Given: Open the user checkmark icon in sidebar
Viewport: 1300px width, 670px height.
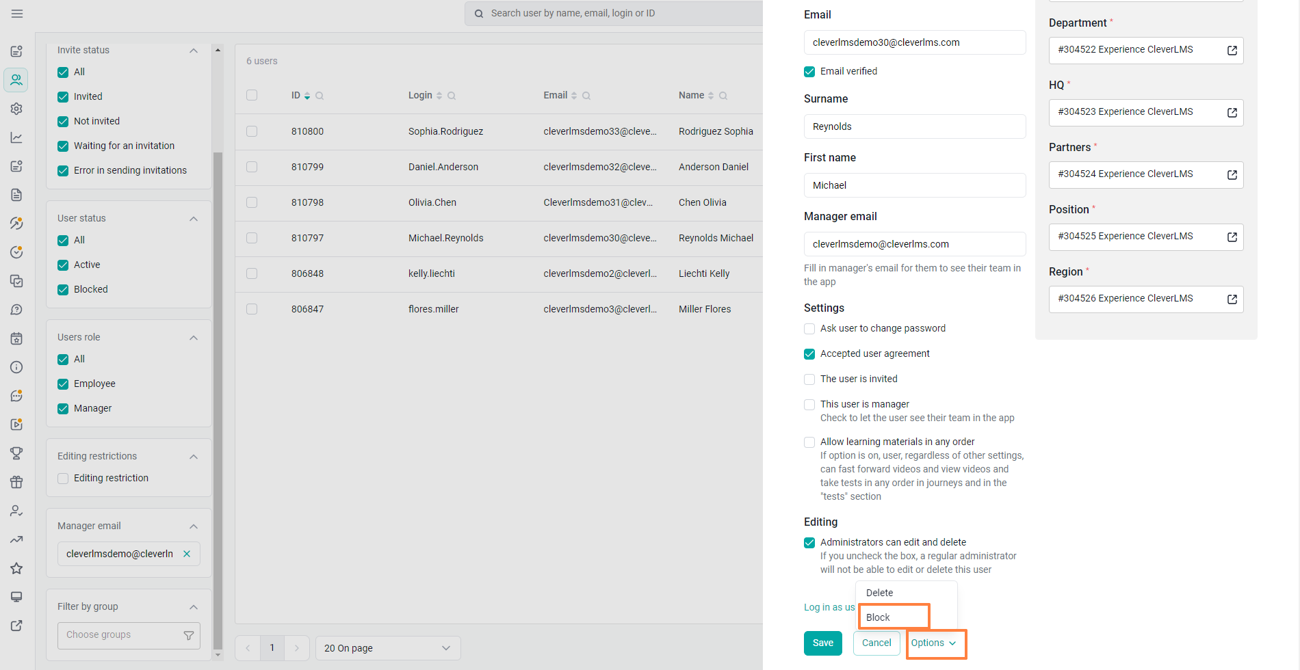Looking at the screenshot, I should coord(16,511).
